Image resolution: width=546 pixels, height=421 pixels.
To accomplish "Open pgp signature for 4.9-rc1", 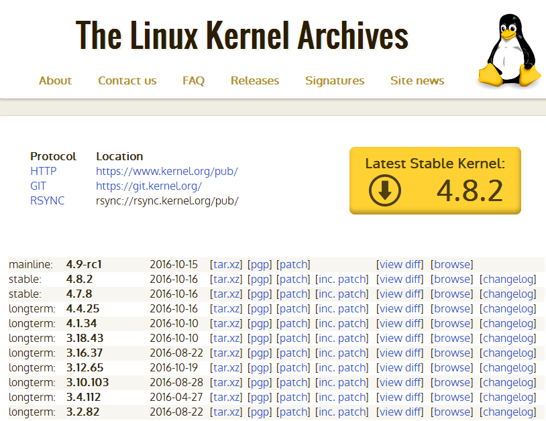I will tap(260, 264).
